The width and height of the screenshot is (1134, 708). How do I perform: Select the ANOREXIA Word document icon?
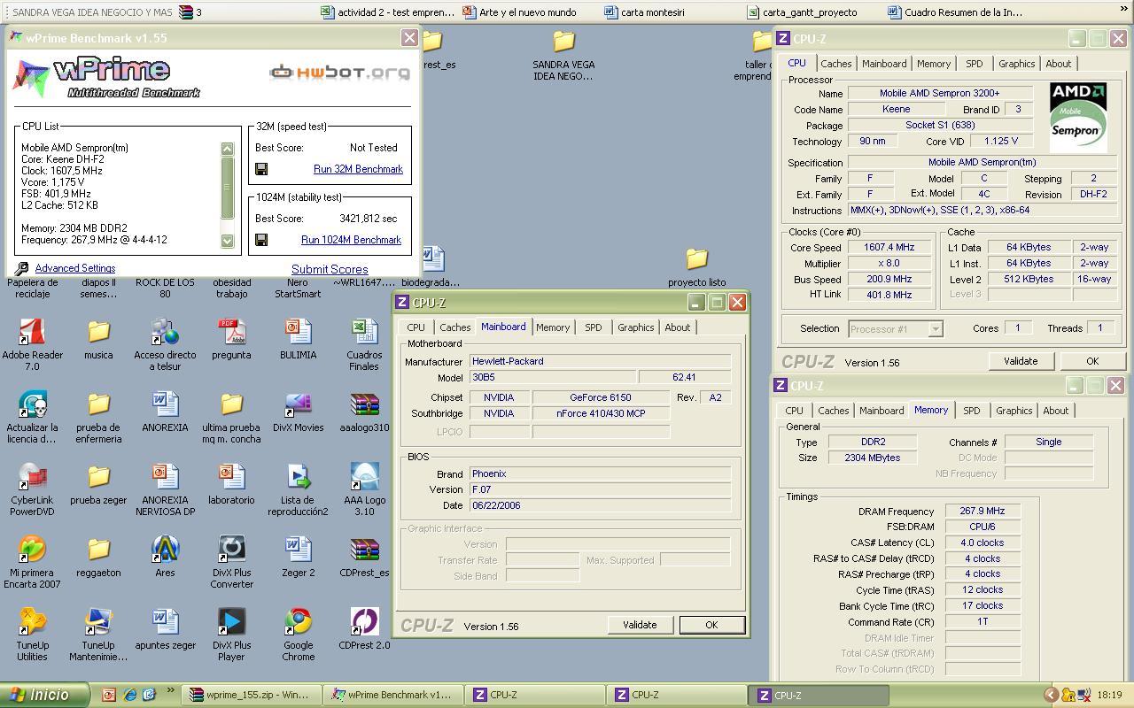165,404
